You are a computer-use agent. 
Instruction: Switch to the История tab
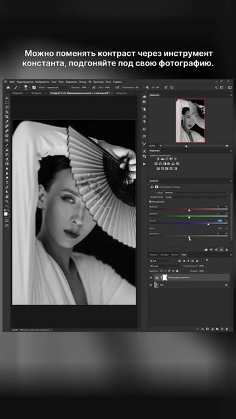(165, 255)
